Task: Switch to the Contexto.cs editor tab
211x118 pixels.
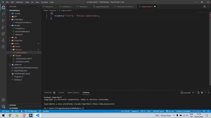Action: tap(67, 7)
